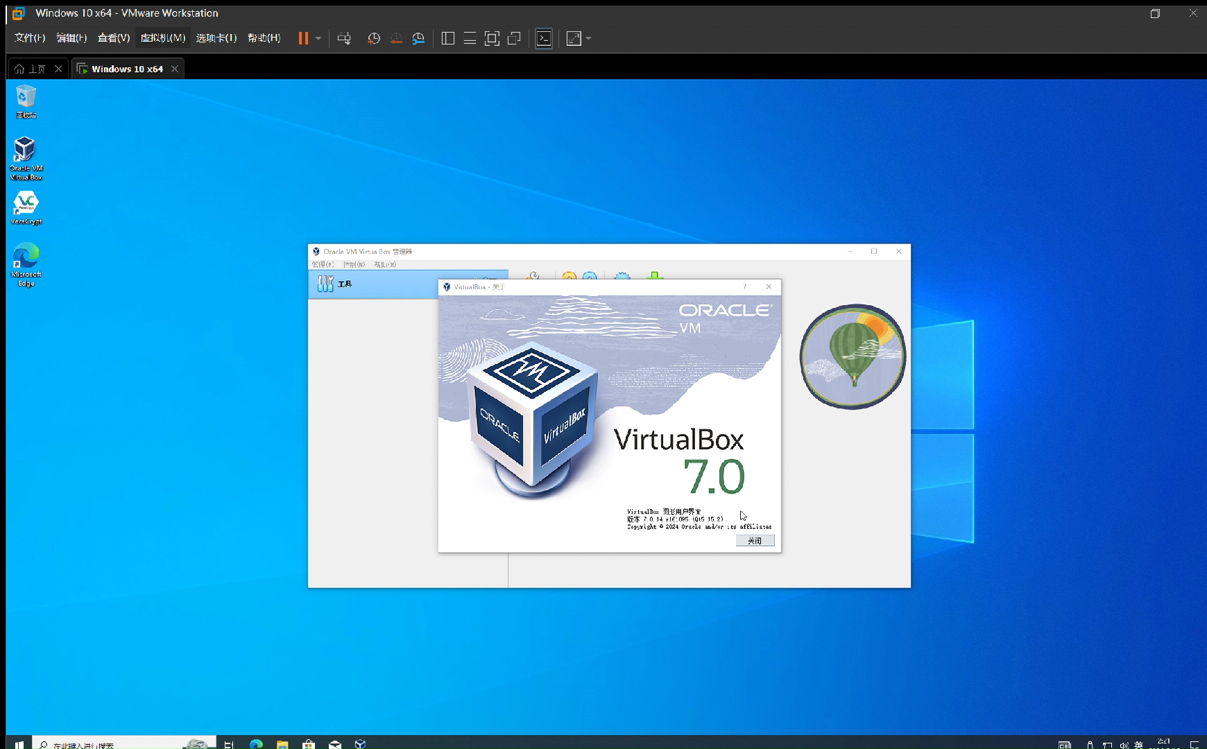The width and height of the screenshot is (1207, 749).
Task: Open the 文件(F) menu in VMware
Action: pyautogui.click(x=30, y=37)
